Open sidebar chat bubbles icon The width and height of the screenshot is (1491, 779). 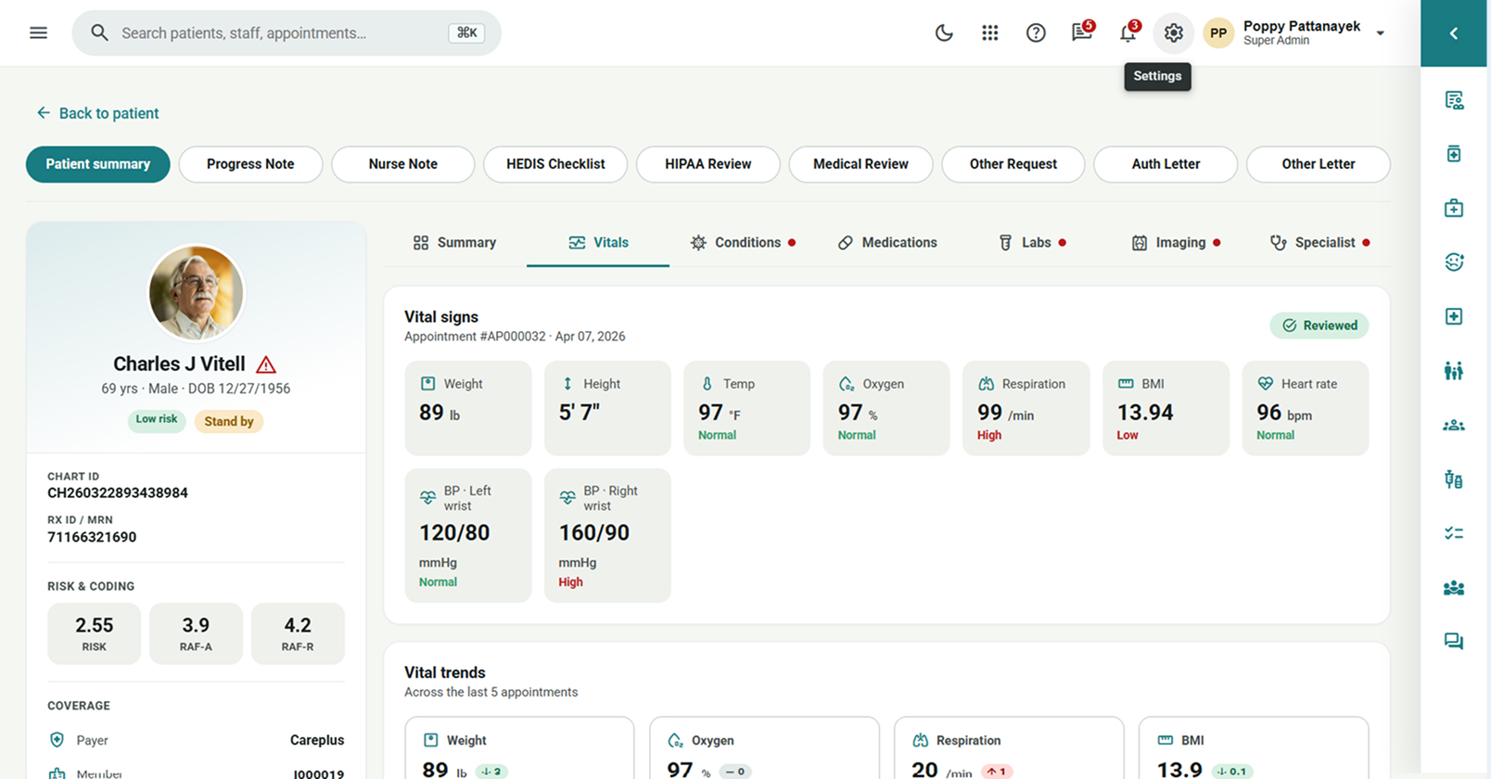[1454, 642]
